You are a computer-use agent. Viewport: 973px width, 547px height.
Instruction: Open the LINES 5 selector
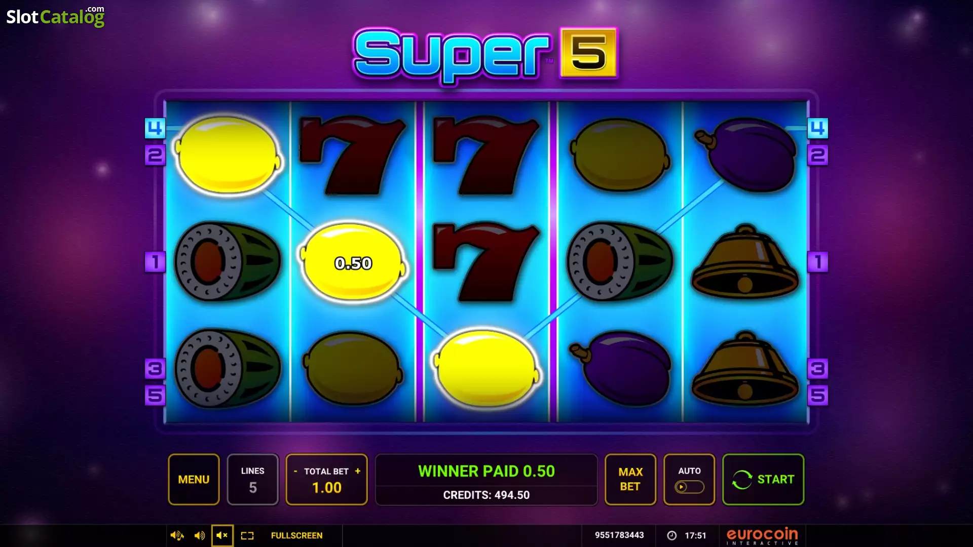coord(252,479)
